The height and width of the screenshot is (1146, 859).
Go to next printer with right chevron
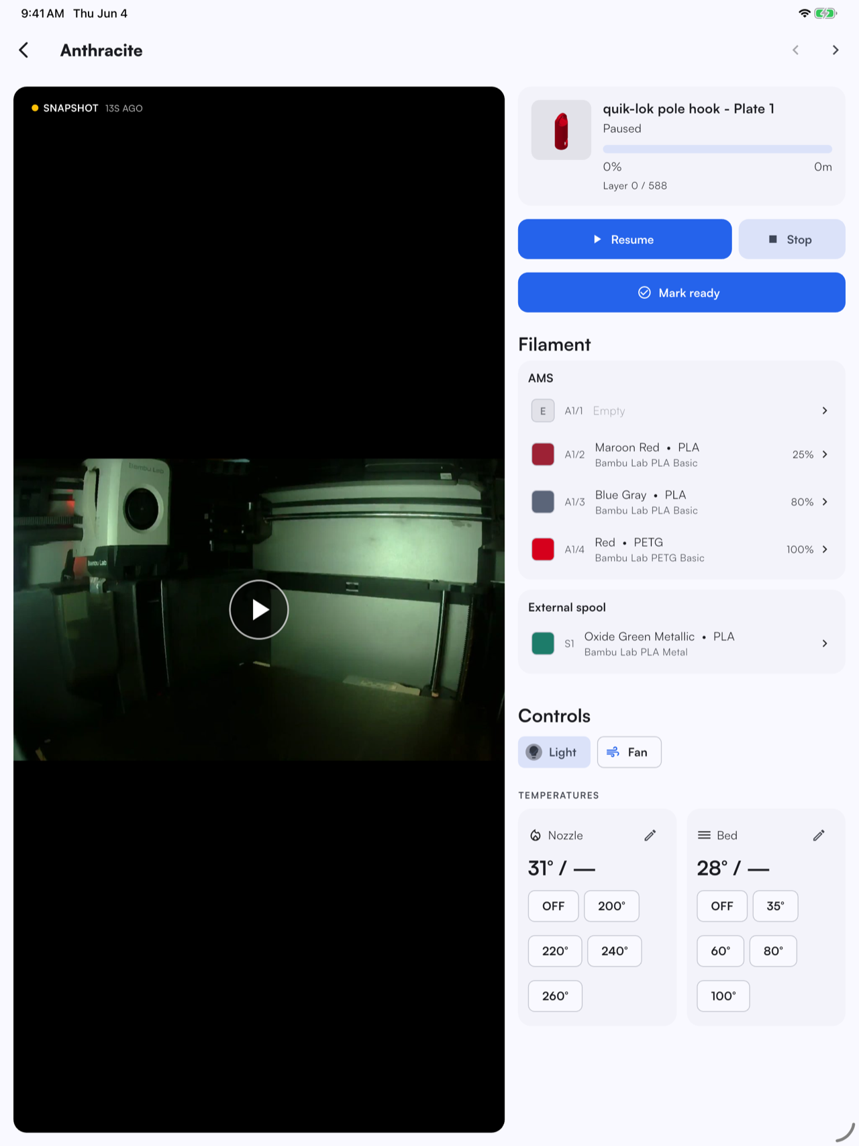point(836,50)
